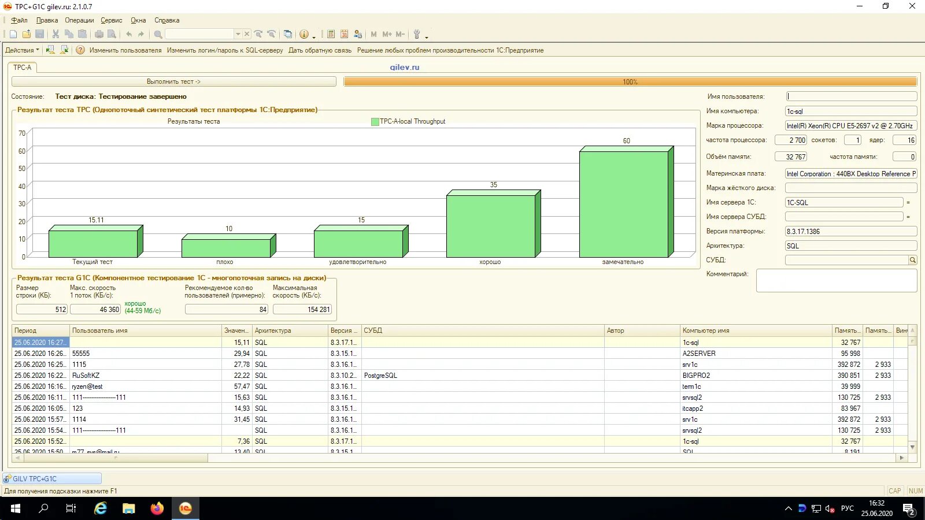Expand the Действия dropdown menu
925x520 pixels.
[22, 50]
